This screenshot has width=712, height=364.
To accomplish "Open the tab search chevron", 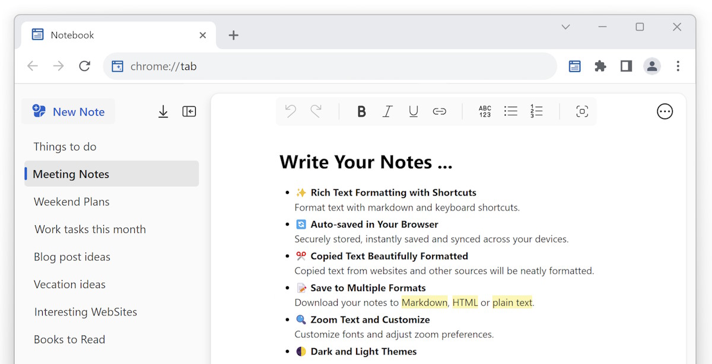I will [565, 27].
